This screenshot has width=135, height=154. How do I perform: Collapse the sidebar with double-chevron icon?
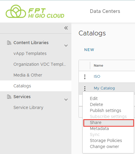[66, 28]
